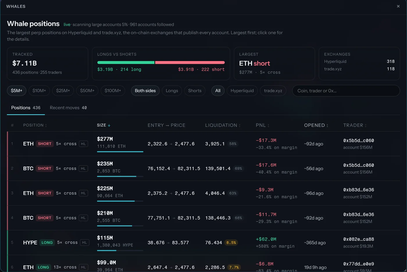The image size is (407, 272).
Task: Select the $10M+ size filter
Action: pyautogui.click(x=39, y=91)
